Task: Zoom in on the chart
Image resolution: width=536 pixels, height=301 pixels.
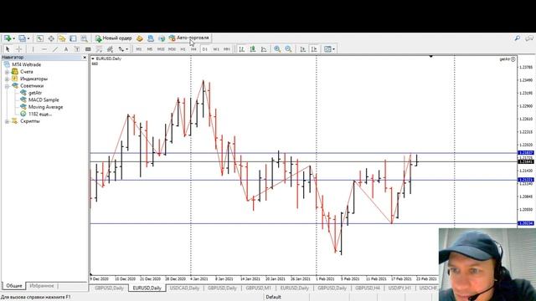Action: coord(277,49)
